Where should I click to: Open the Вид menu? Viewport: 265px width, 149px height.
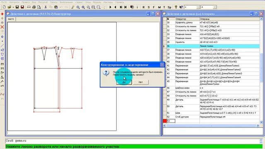click(x=34, y=2)
